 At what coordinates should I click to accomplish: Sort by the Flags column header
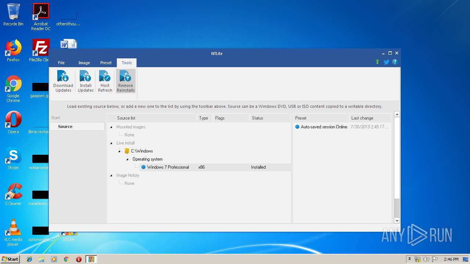pyautogui.click(x=231, y=118)
